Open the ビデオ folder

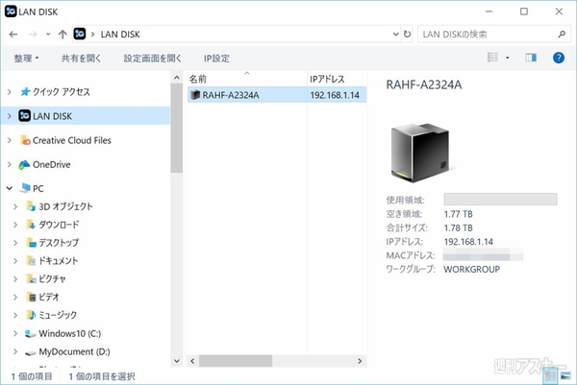point(42,297)
